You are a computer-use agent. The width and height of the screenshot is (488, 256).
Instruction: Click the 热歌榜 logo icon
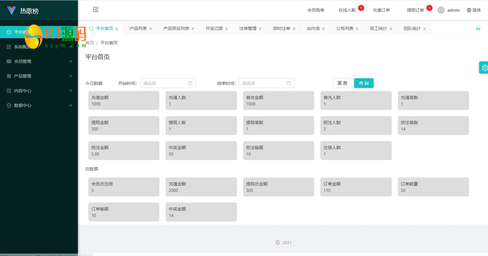tap(11, 11)
